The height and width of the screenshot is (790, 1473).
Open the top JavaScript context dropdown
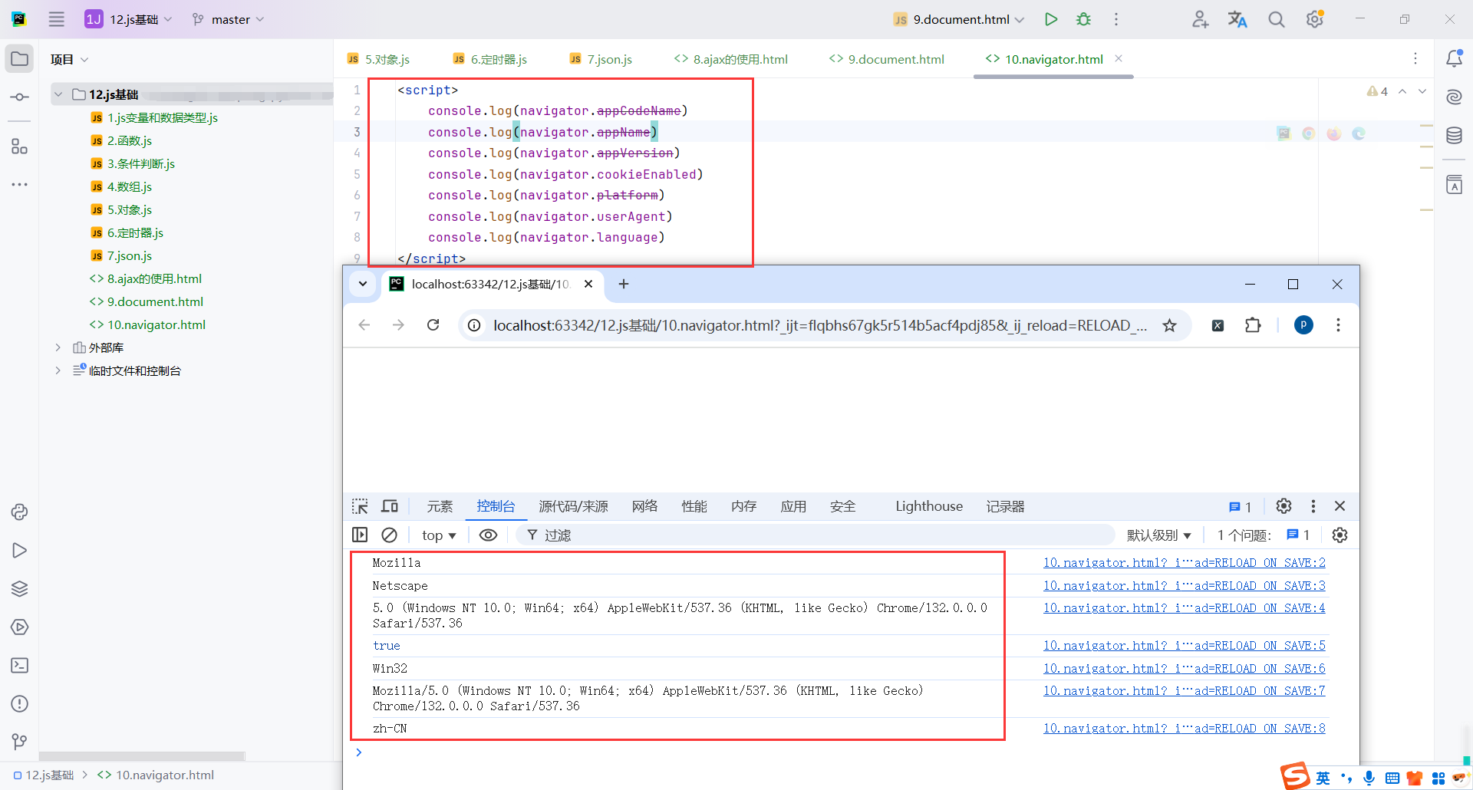439,535
